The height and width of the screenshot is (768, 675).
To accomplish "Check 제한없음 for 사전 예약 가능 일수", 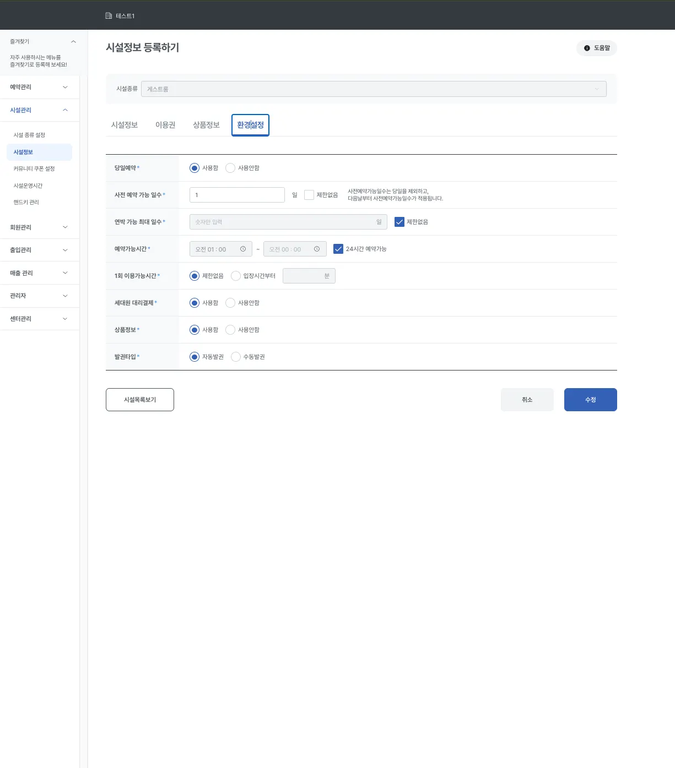I will (309, 195).
